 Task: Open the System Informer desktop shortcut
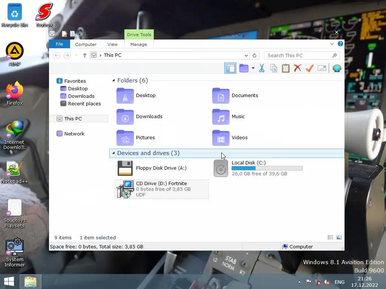(15, 252)
